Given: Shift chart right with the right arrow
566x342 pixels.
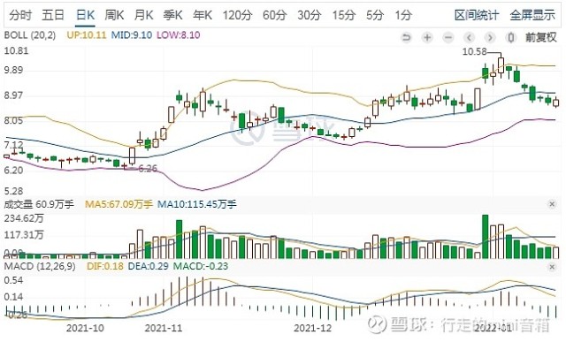Looking at the screenshot, I should pos(490,37).
